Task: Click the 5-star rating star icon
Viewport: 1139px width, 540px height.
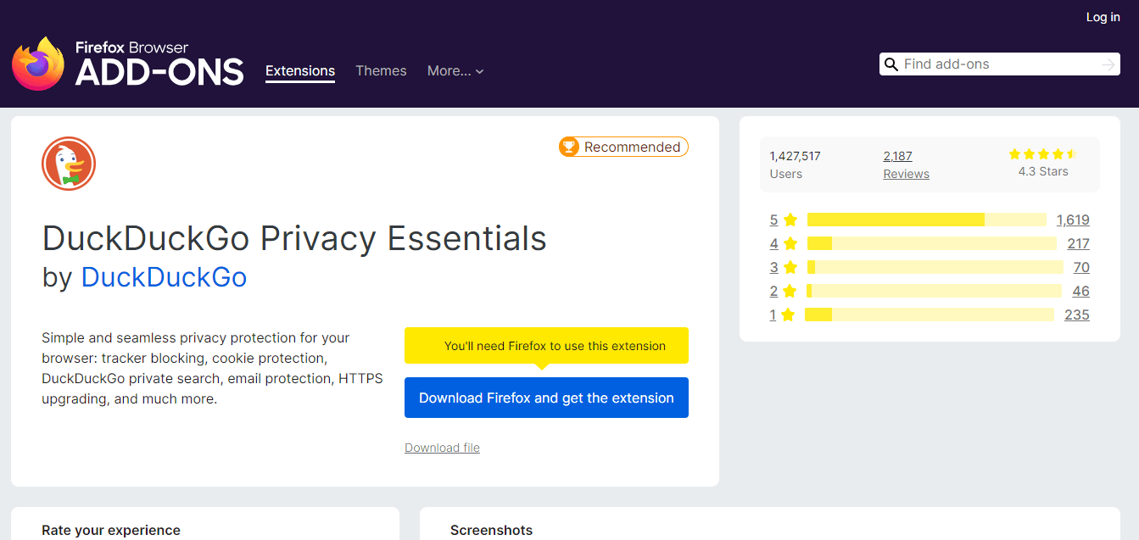Action: [790, 219]
